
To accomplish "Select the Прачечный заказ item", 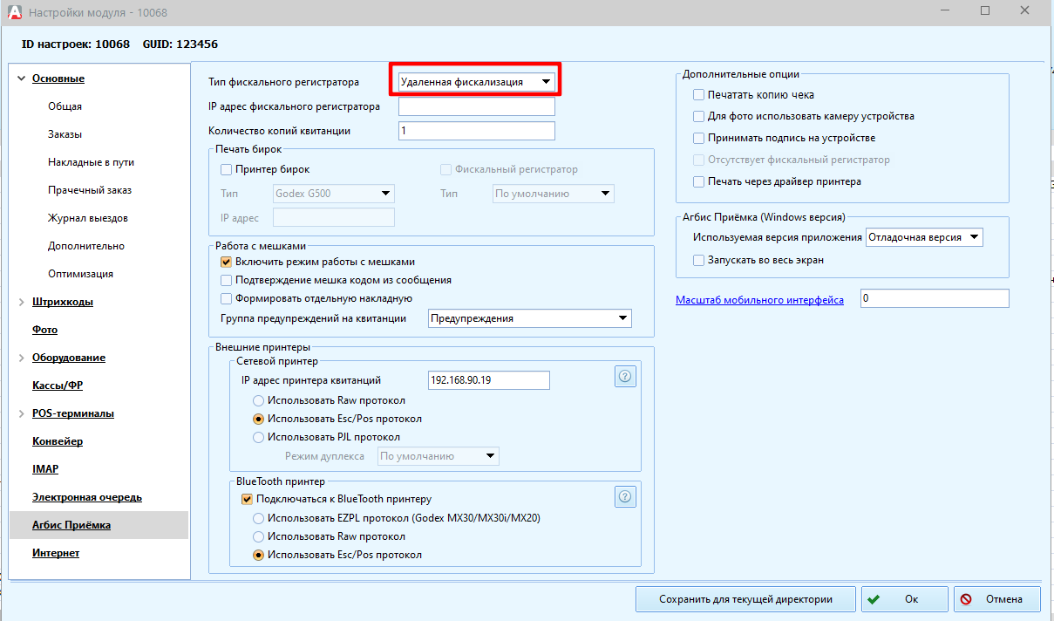I will [90, 190].
